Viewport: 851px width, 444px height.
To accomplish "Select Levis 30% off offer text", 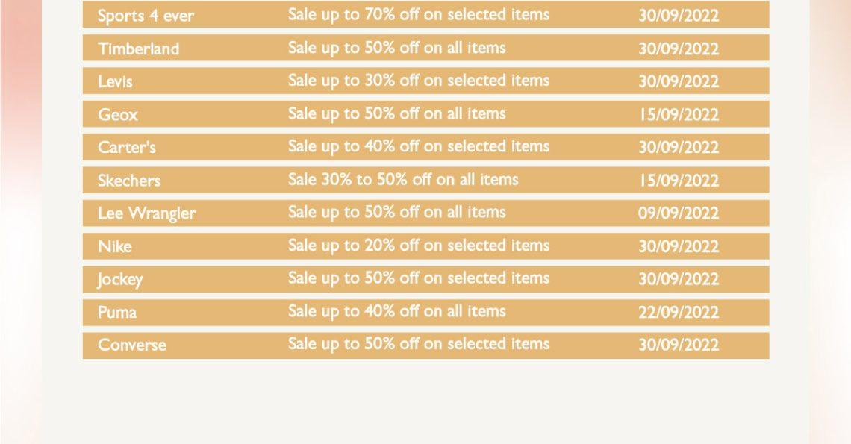I will pyautogui.click(x=419, y=81).
